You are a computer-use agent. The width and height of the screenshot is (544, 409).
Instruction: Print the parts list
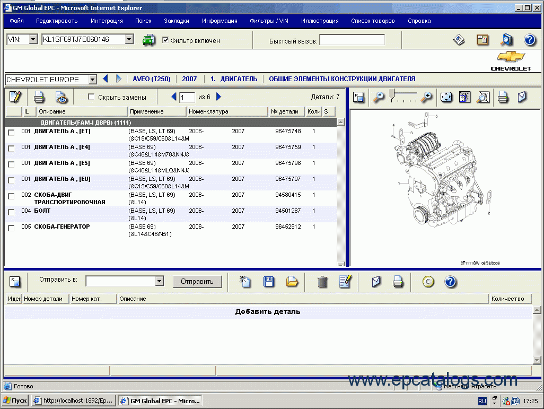point(39,97)
